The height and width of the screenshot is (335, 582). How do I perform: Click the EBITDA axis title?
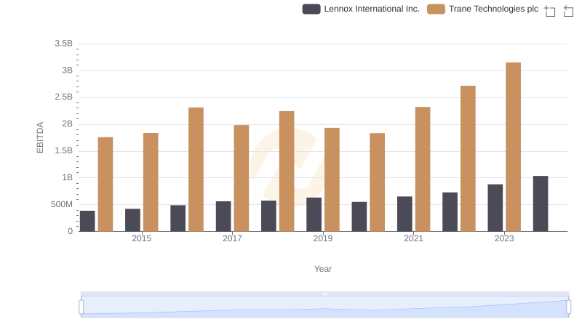pyautogui.click(x=40, y=137)
